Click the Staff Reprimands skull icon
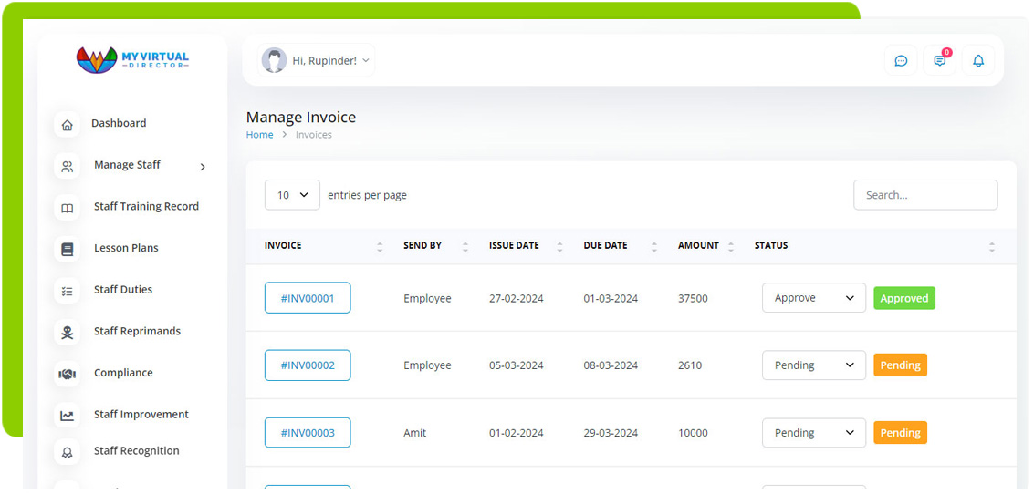 pos(67,333)
